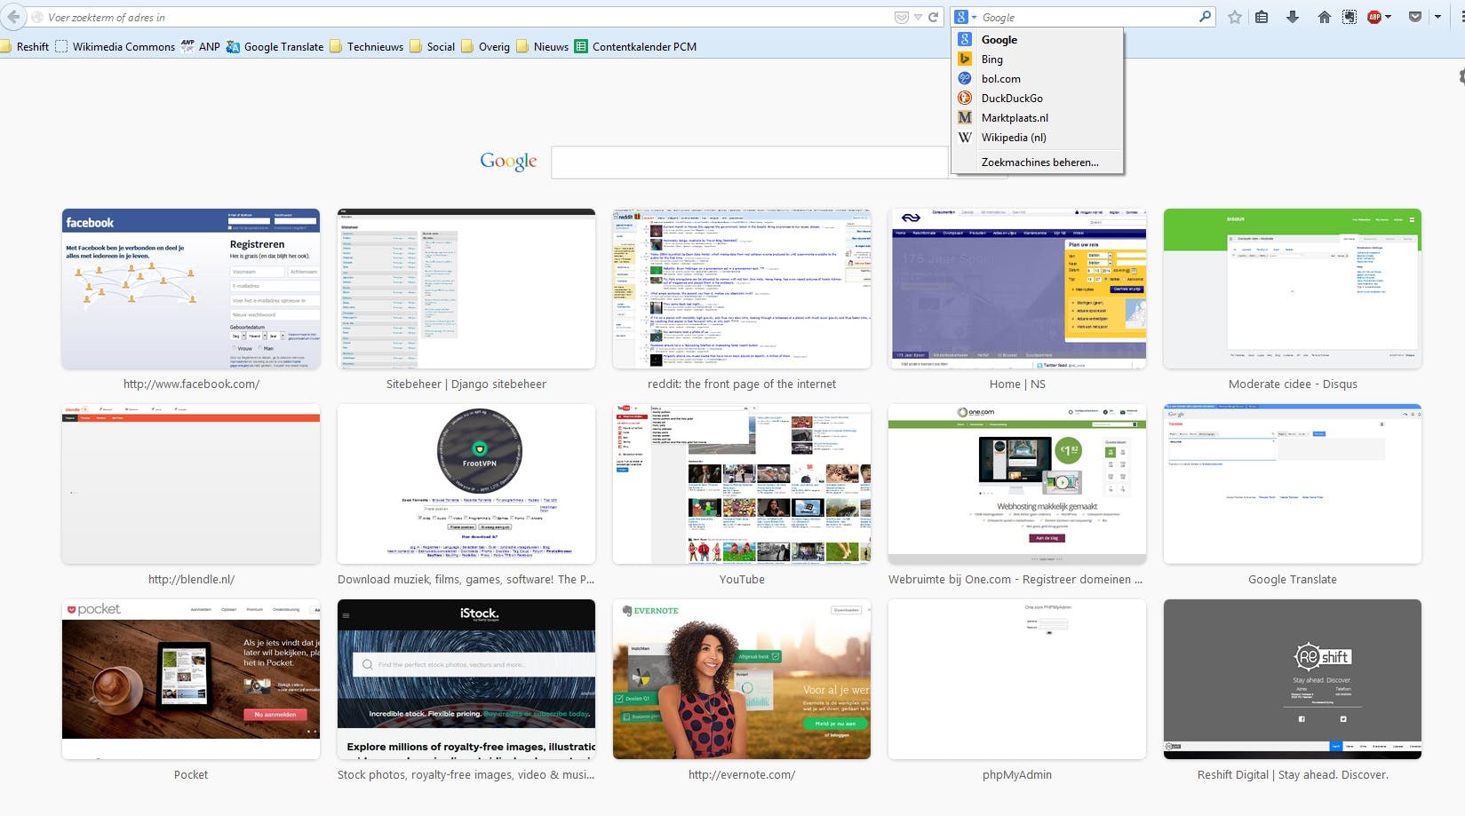1465x816 pixels.
Task: Open the downloads arrow icon
Action: point(1293,17)
